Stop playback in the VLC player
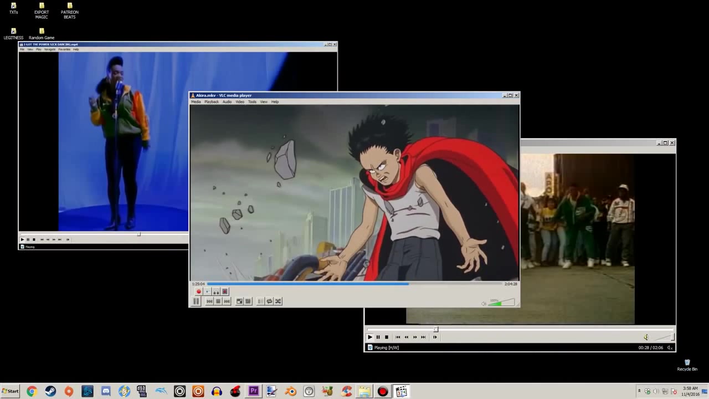The image size is (709, 399). point(218,301)
